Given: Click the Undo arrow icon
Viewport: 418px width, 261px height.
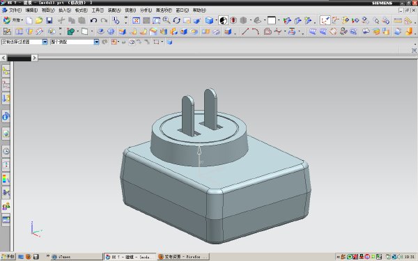Looking at the screenshot, I should click(93, 20).
